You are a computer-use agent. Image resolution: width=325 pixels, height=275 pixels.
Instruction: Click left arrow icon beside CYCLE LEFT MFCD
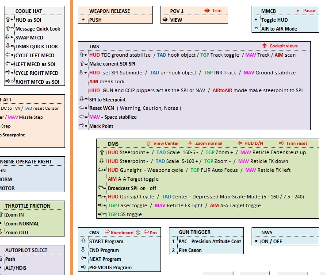pyautogui.click(x=8, y=55)
